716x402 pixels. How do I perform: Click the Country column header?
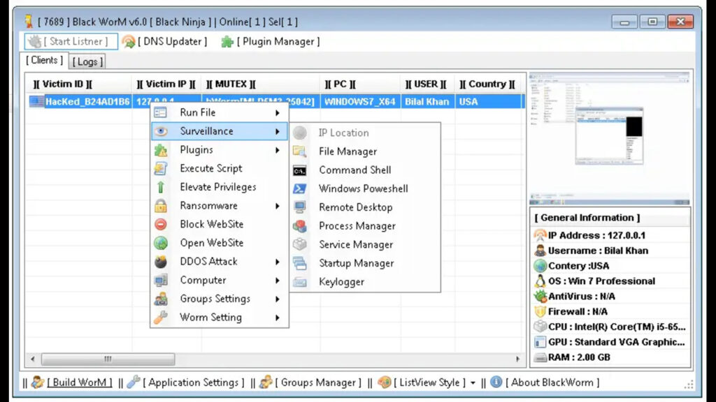pyautogui.click(x=487, y=84)
